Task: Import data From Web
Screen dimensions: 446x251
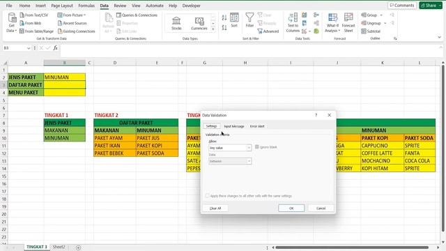Action: point(31,23)
